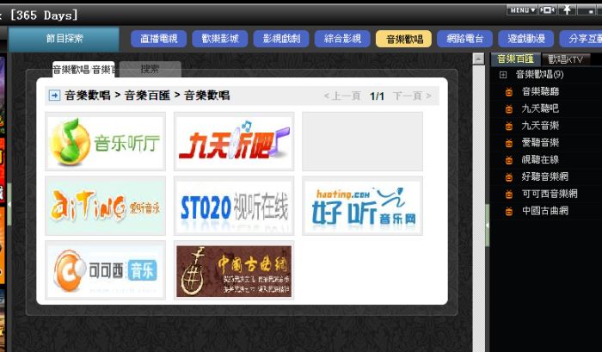Open the haoting 好听音乐网 thumbnail
The width and height of the screenshot is (602, 352).
[x=362, y=206]
